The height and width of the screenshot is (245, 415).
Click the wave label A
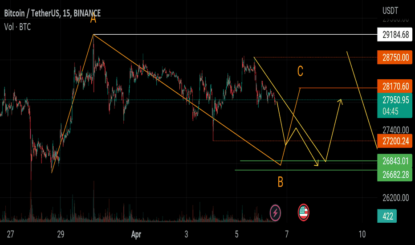(x=93, y=19)
